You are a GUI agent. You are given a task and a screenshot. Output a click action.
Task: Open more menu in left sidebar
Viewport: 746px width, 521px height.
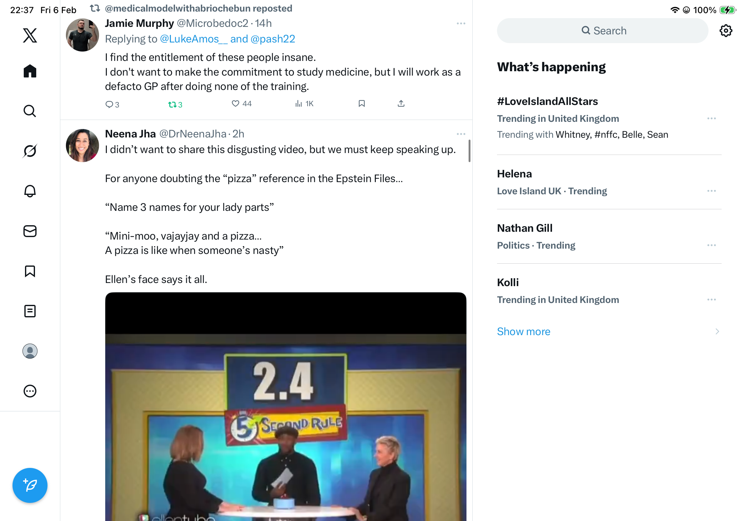click(30, 391)
